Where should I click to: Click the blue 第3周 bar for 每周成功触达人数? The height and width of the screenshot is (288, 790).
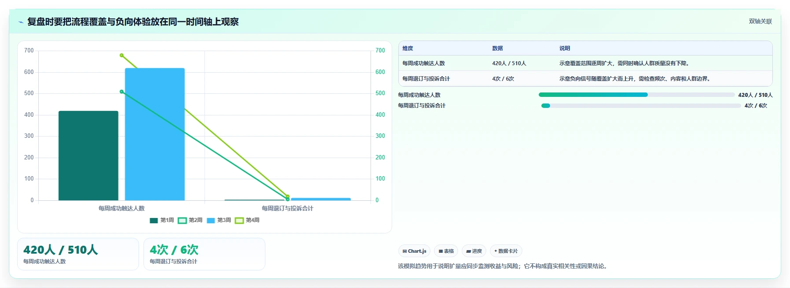tap(155, 134)
